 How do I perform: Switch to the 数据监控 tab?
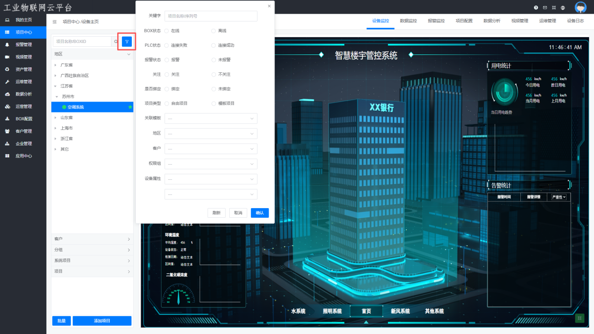click(x=408, y=21)
